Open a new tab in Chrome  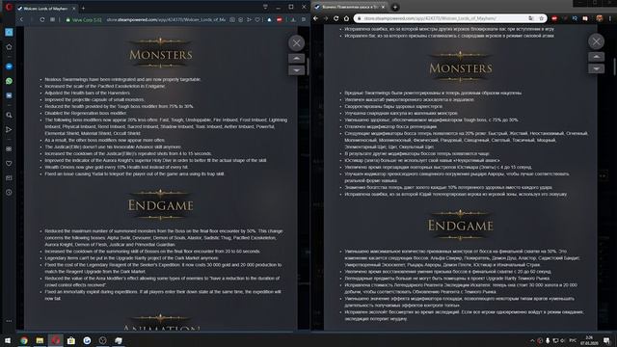[395, 7]
